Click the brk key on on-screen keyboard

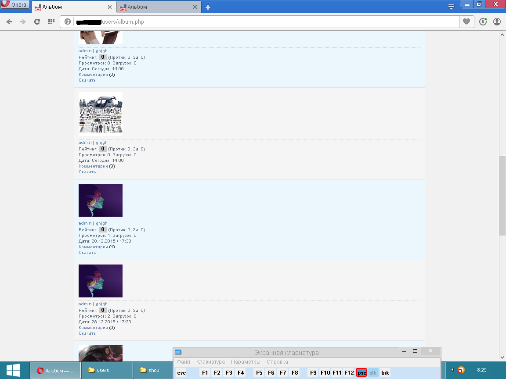point(385,373)
